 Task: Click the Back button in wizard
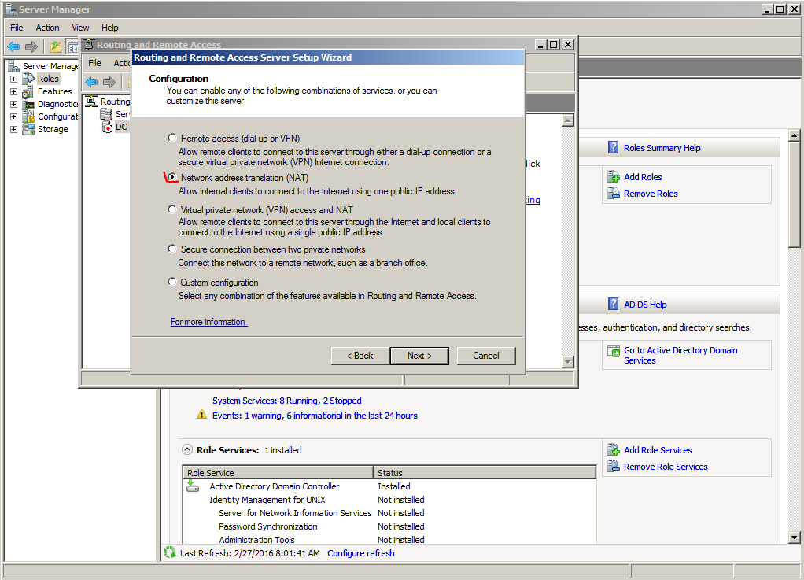360,356
